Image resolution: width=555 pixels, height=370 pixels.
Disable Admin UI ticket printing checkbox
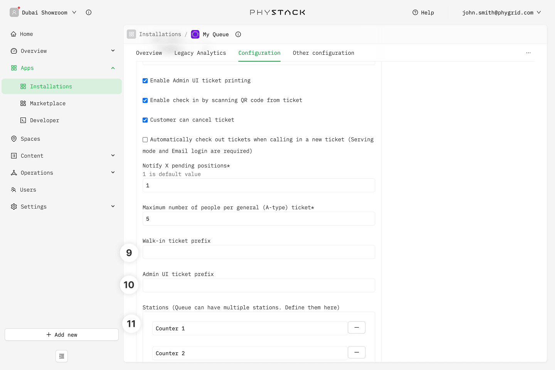[x=145, y=81]
